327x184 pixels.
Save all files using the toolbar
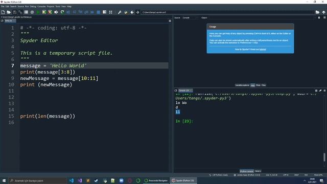[20, 12]
